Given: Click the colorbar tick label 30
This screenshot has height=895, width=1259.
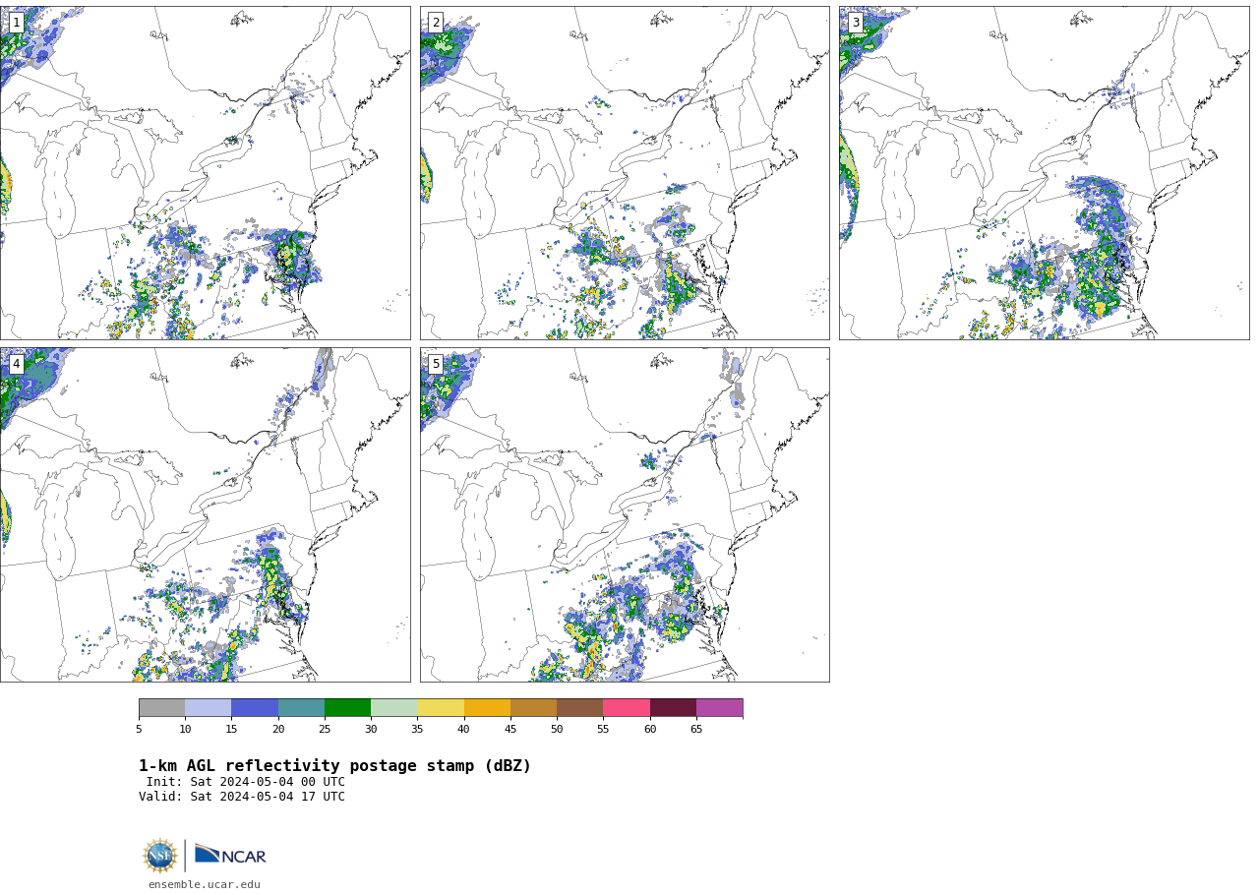Looking at the screenshot, I should [371, 729].
